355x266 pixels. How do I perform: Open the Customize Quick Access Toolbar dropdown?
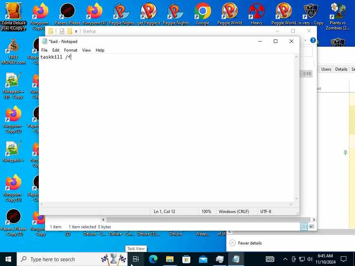(x=76, y=31)
